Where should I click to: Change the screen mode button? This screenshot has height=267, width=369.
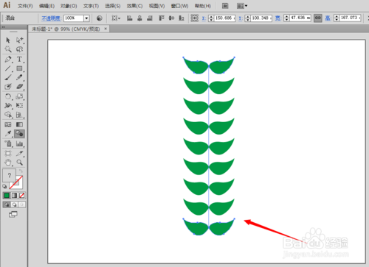[x=13, y=215]
